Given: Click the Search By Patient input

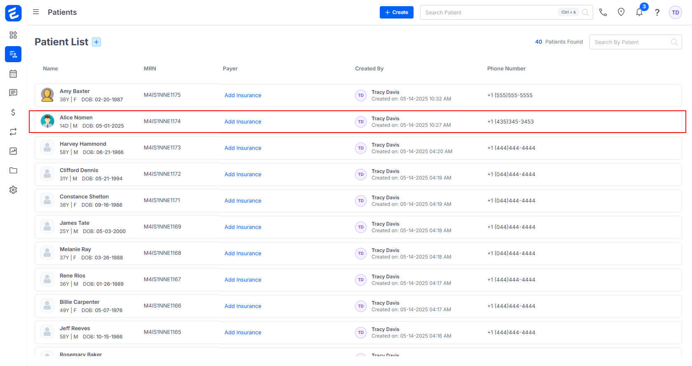Looking at the screenshot, I should point(630,42).
